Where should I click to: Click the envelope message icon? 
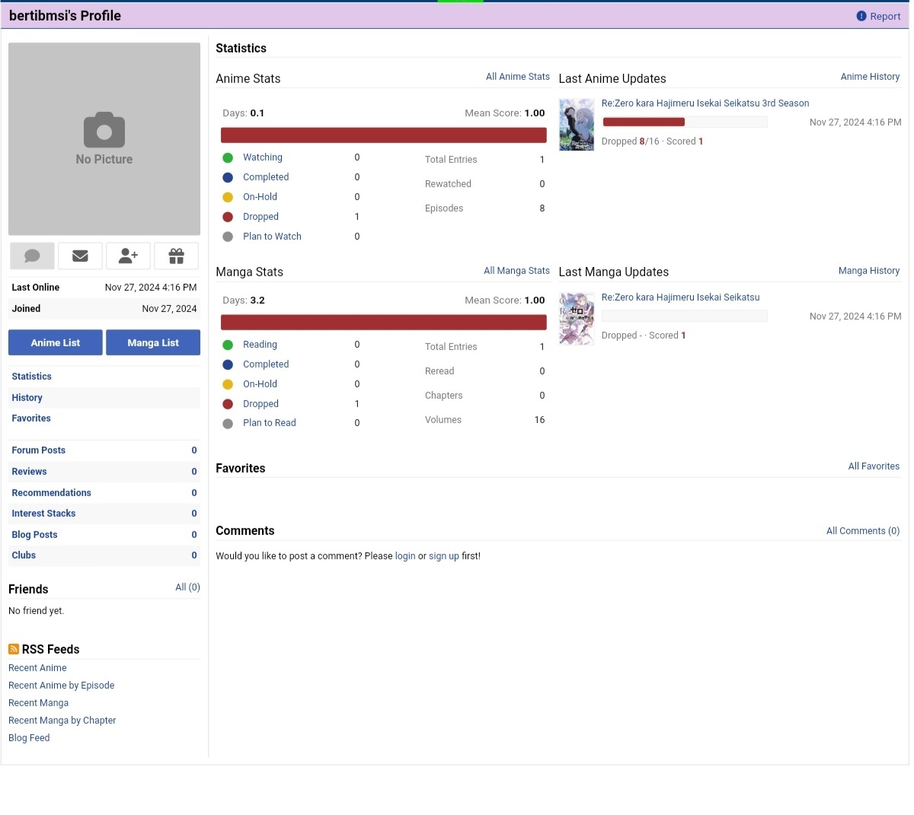tap(80, 256)
